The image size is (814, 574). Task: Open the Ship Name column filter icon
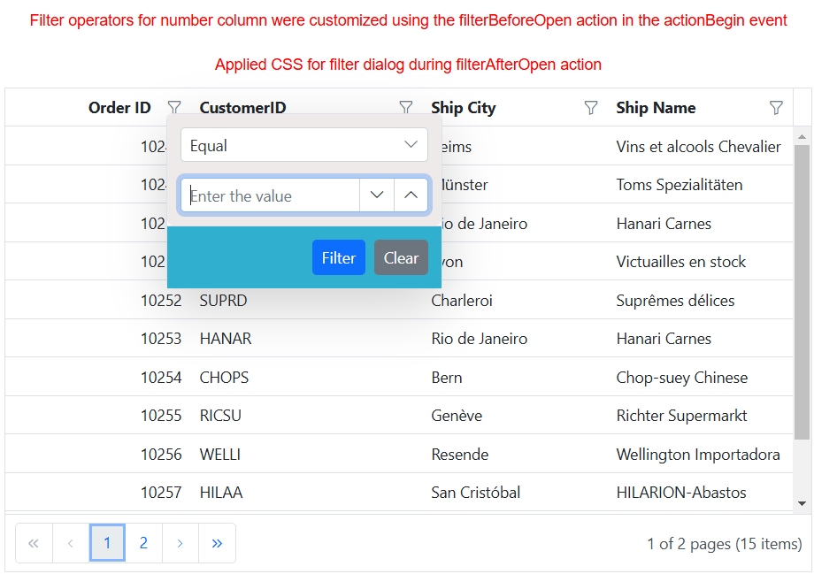coord(776,108)
